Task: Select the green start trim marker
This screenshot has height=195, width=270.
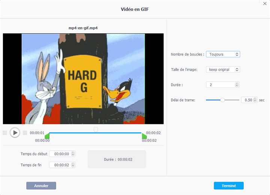Action: tap(47, 136)
